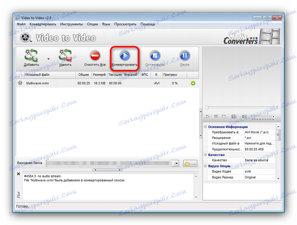The height and width of the screenshot is (225, 297).
Task: Close the log panel with X
Action: [18, 174]
